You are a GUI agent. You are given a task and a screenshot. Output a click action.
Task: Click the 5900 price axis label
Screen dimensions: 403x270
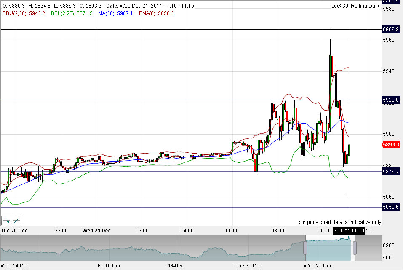tap(389, 134)
